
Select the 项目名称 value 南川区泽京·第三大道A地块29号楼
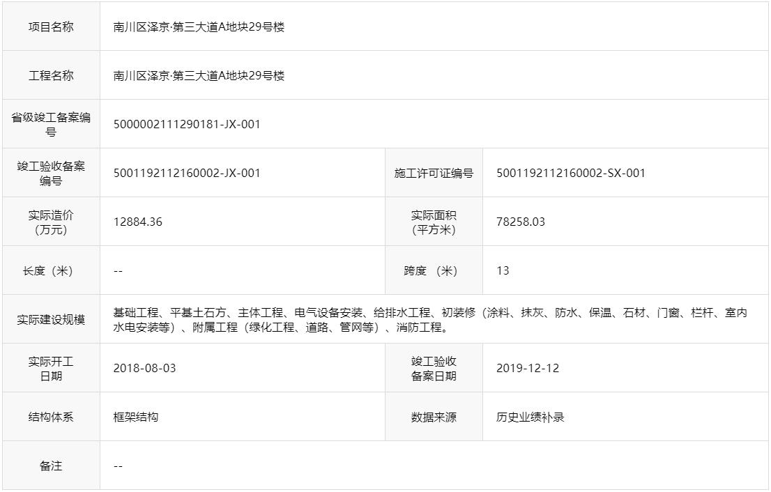(x=199, y=27)
